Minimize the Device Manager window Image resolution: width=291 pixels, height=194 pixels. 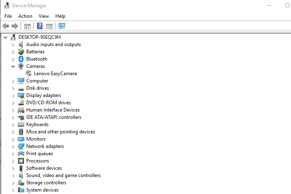[269, 6]
